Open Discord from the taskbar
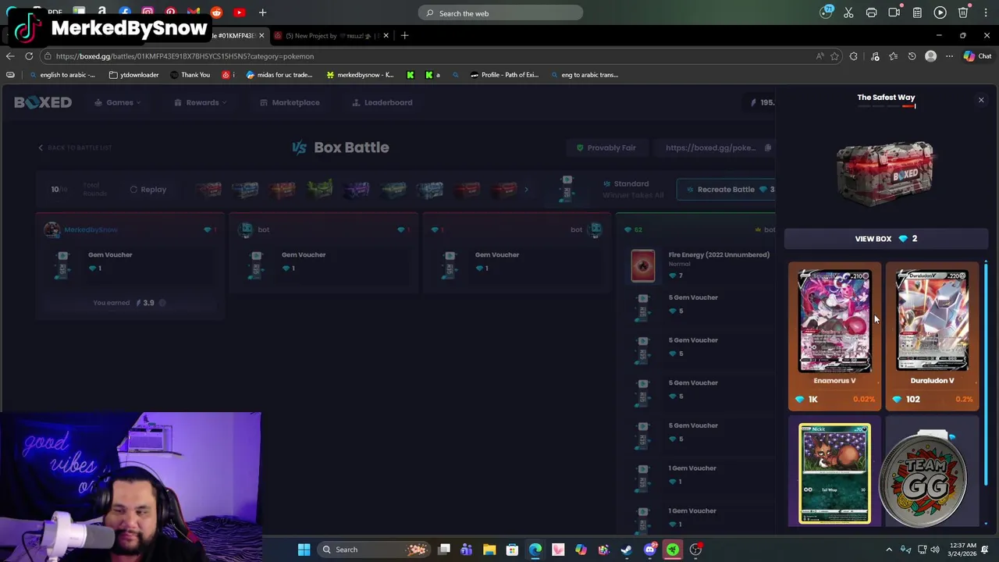The width and height of the screenshot is (999, 562). [x=649, y=550]
